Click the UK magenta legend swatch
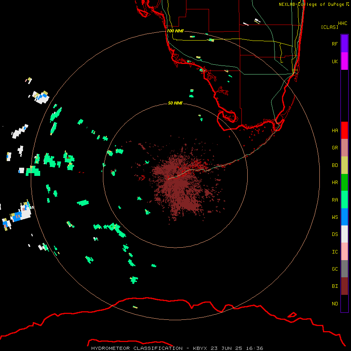 point(344,61)
